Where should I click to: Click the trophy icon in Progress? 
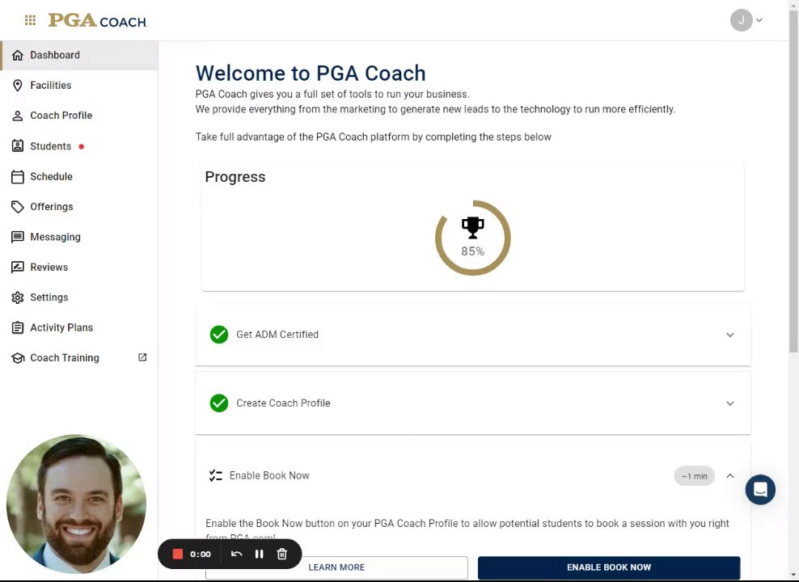472,228
